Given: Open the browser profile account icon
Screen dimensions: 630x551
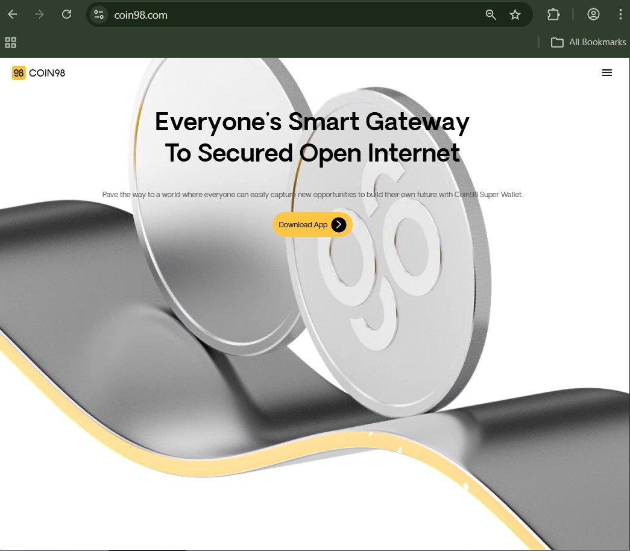Looking at the screenshot, I should pos(593,14).
